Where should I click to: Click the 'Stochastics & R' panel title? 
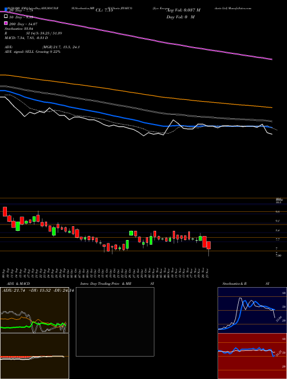pyautogui.click(x=234, y=284)
